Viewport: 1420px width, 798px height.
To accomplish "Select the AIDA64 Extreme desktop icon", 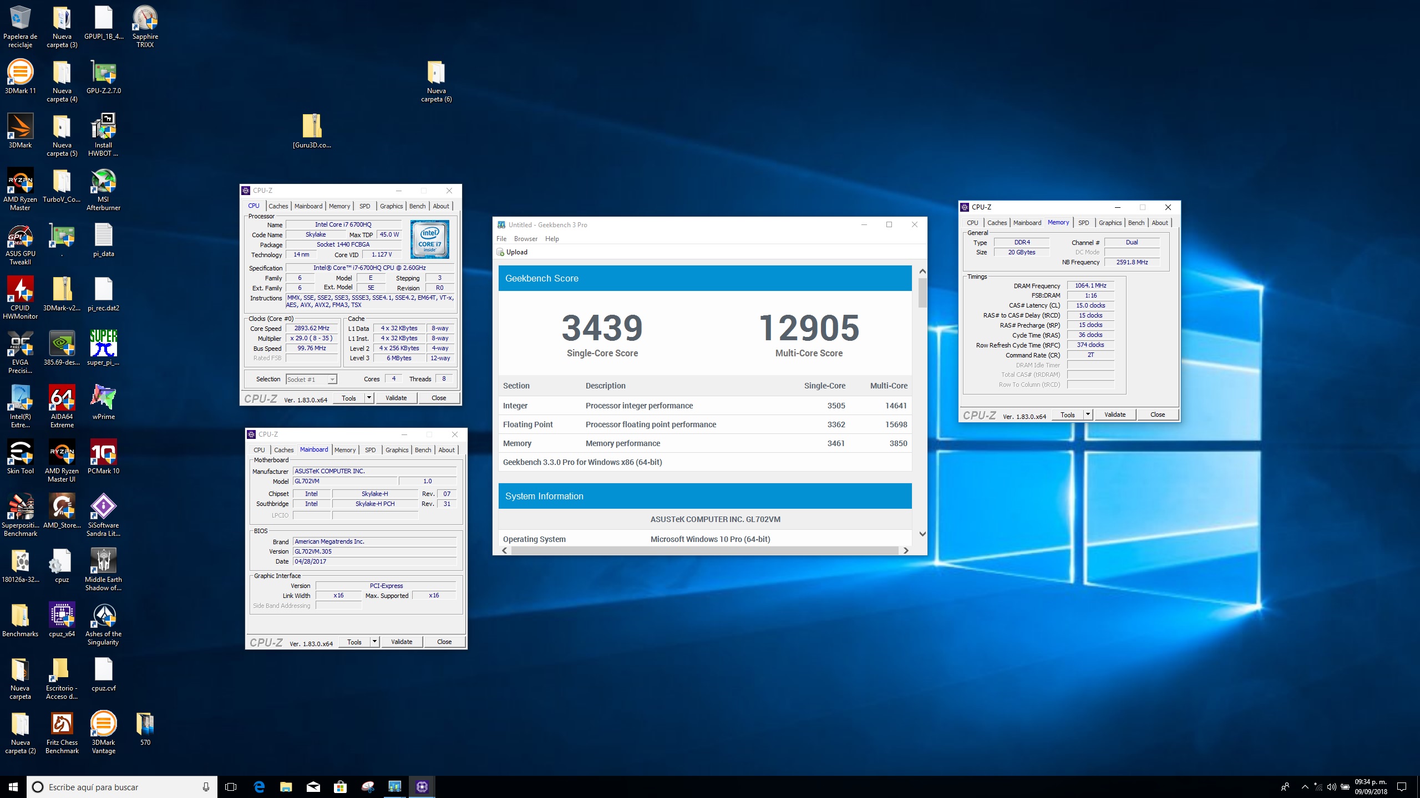I will [62, 407].
